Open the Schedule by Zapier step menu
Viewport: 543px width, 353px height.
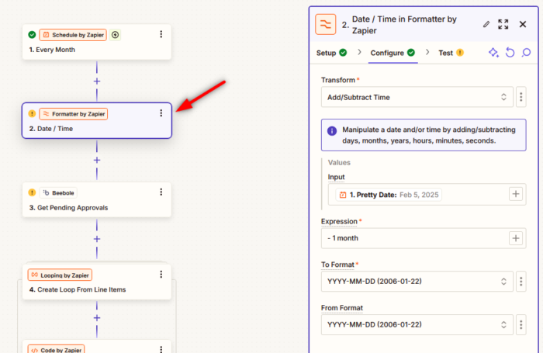click(161, 34)
